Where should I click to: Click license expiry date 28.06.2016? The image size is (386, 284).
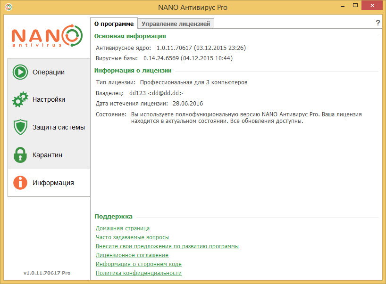(188, 104)
